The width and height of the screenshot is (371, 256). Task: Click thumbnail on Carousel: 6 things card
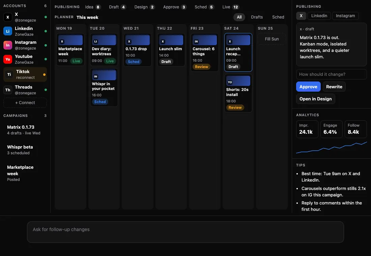pyautogui.click(x=204, y=40)
